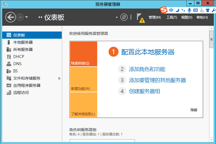Click the scrollbar up arrow
This screenshot has height=144, width=216.
coord(212,28)
